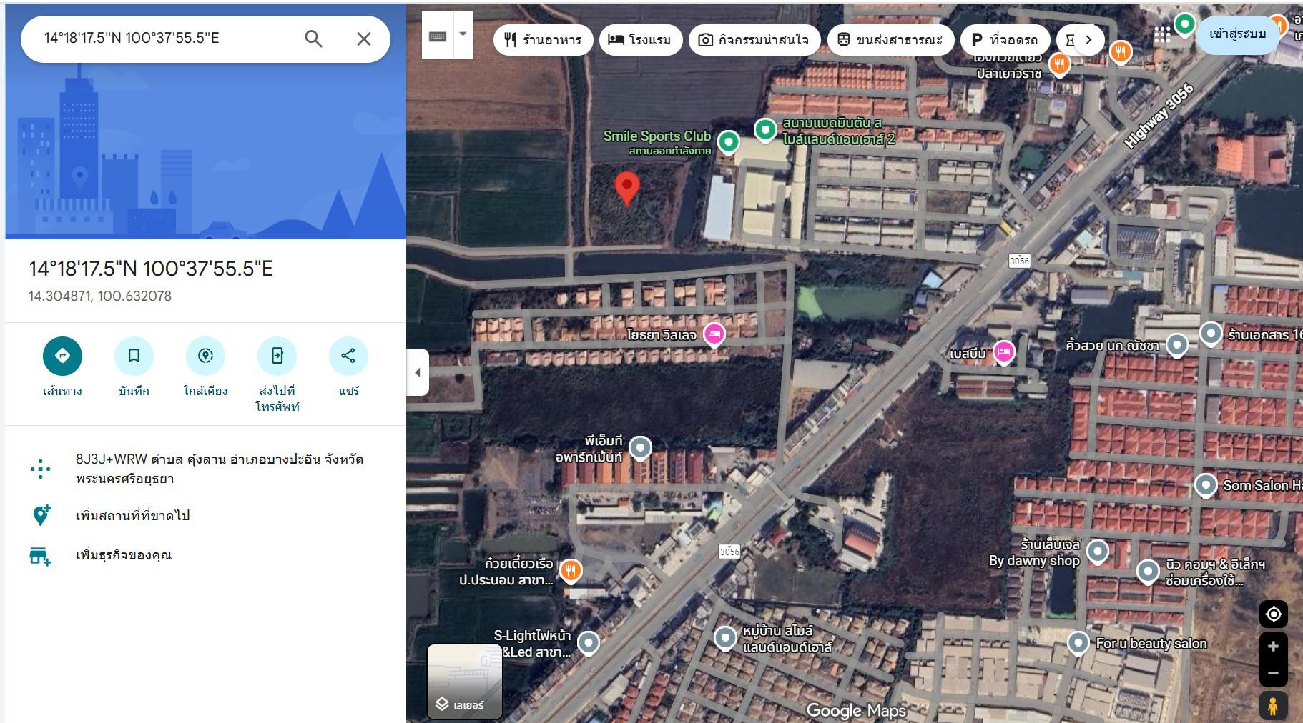Click the coordinates search input field

click(164, 39)
